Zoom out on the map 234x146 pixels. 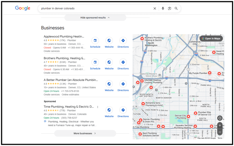coord(220,132)
